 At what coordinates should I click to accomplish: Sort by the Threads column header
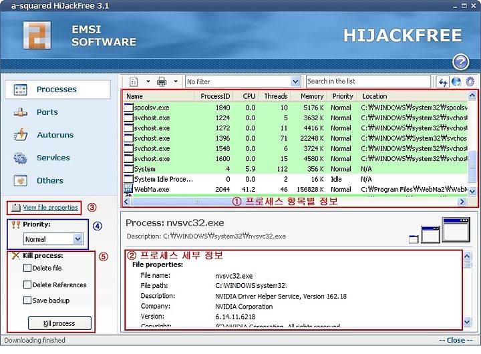pos(275,96)
